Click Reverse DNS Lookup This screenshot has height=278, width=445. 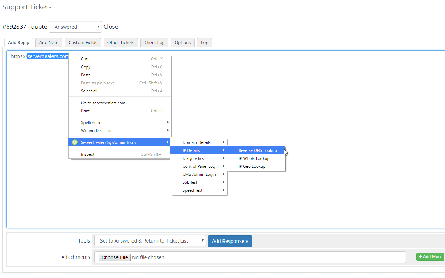256,150
